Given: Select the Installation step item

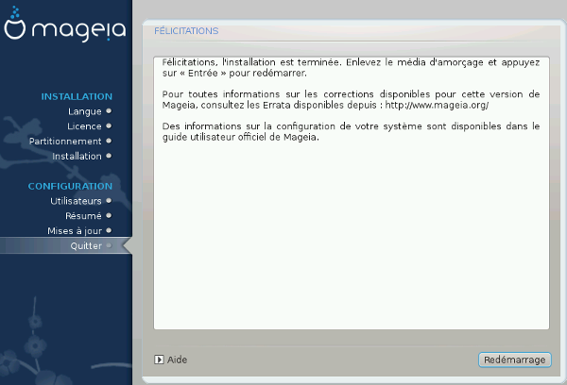Looking at the screenshot, I should pyautogui.click(x=77, y=156).
